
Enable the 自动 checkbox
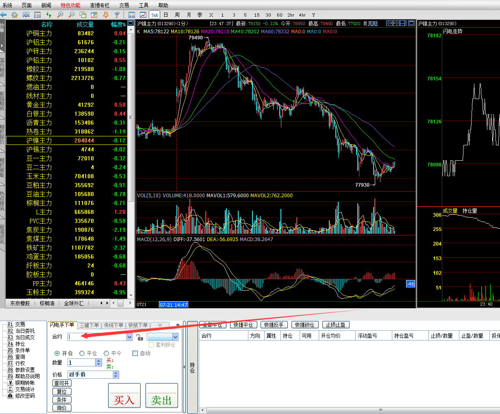coord(135,354)
